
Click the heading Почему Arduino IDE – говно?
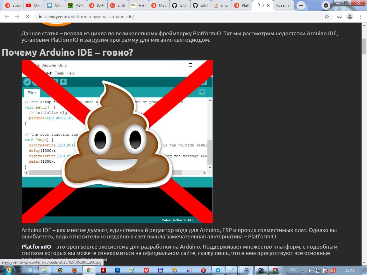[68, 52]
